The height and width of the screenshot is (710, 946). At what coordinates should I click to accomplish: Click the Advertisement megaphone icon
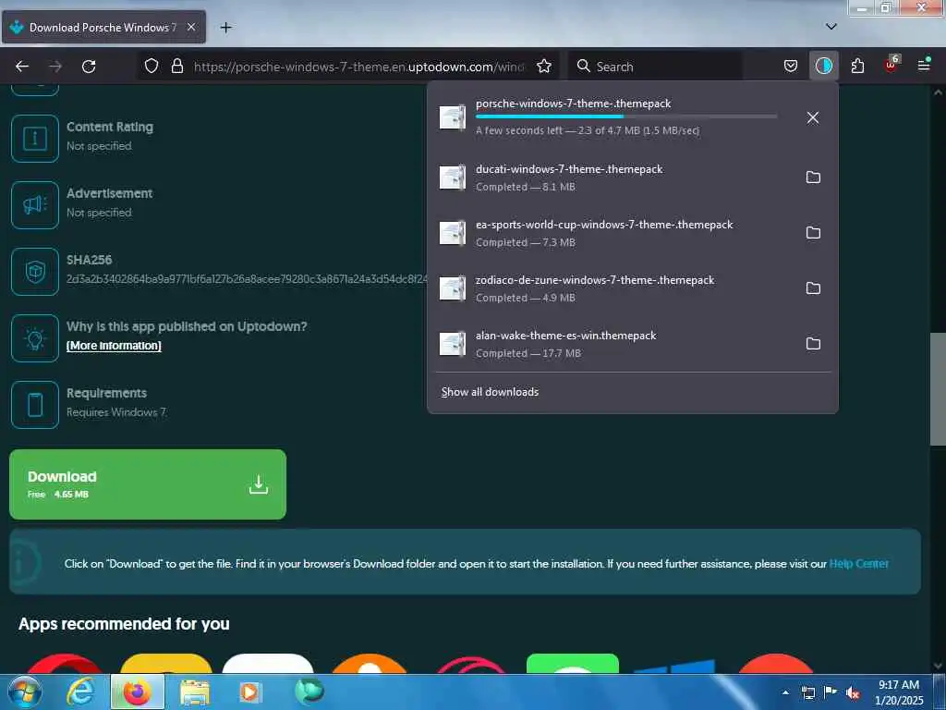pos(35,205)
